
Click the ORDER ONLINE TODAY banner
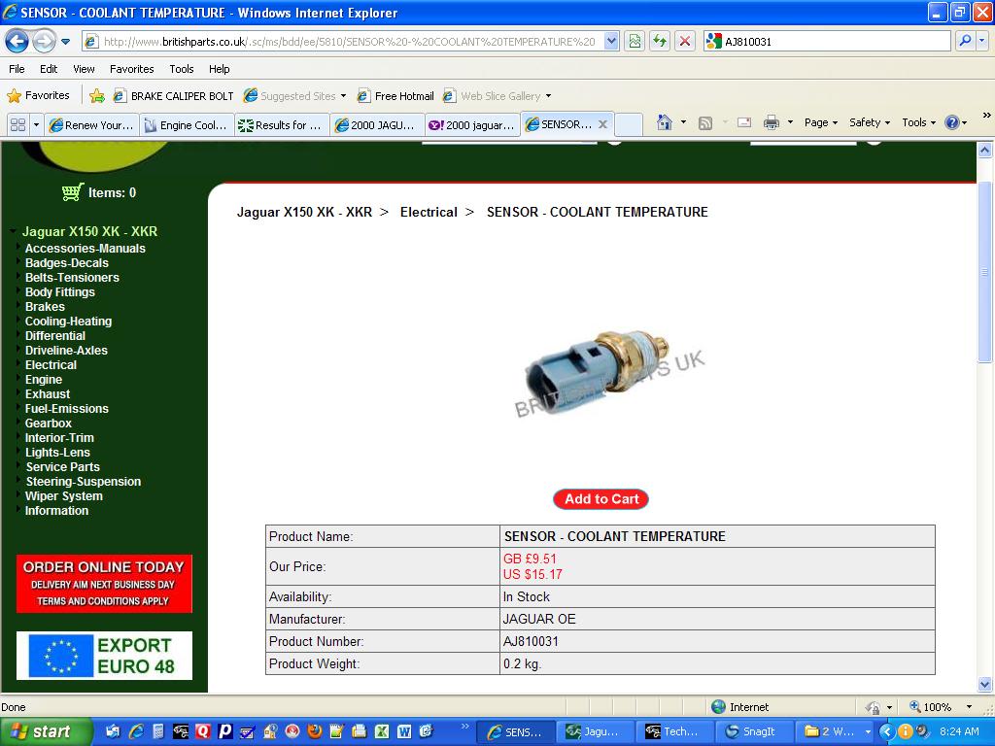(104, 584)
